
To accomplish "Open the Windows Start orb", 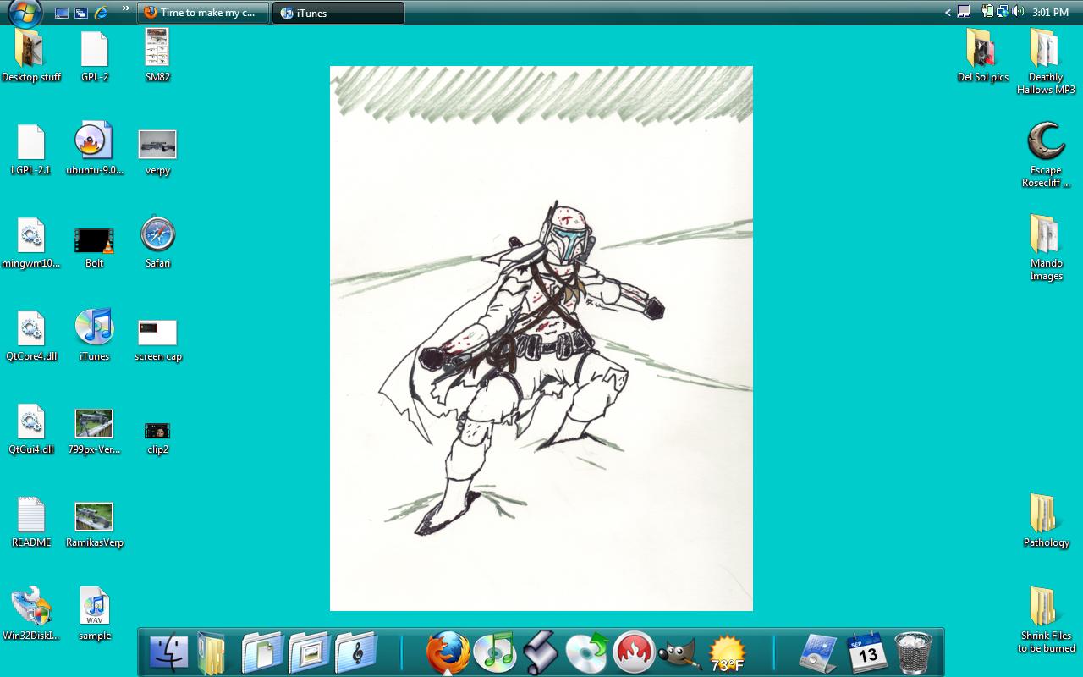I will tap(25, 12).
